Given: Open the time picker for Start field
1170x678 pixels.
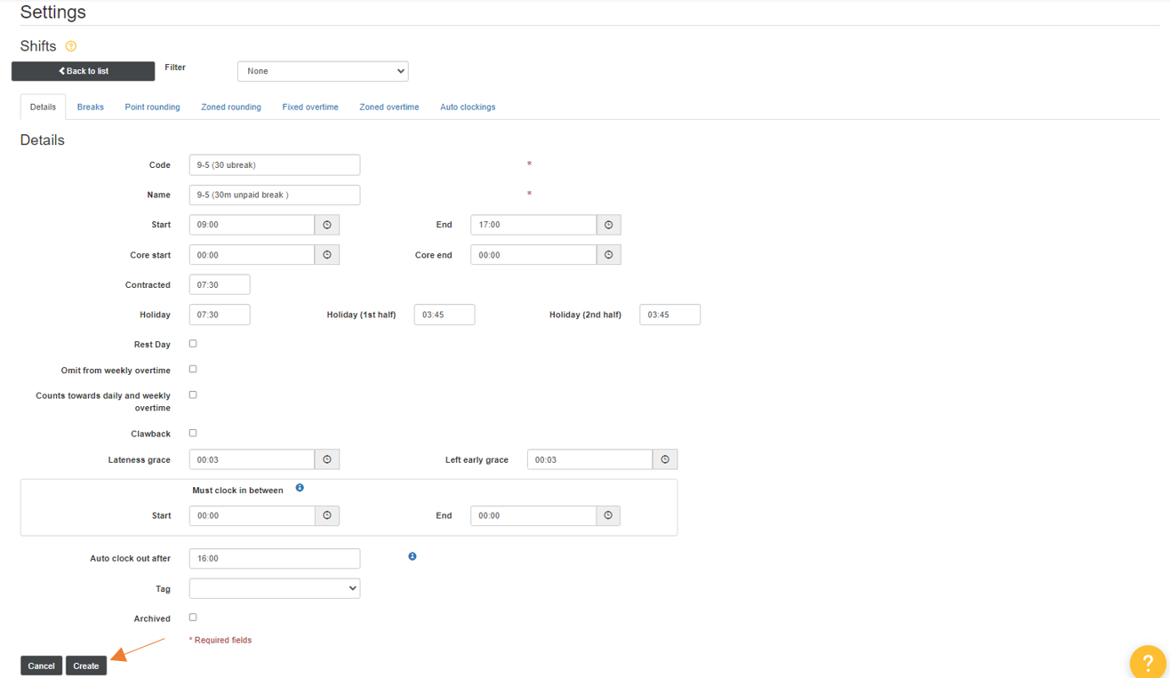Looking at the screenshot, I should tap(326, 224).
